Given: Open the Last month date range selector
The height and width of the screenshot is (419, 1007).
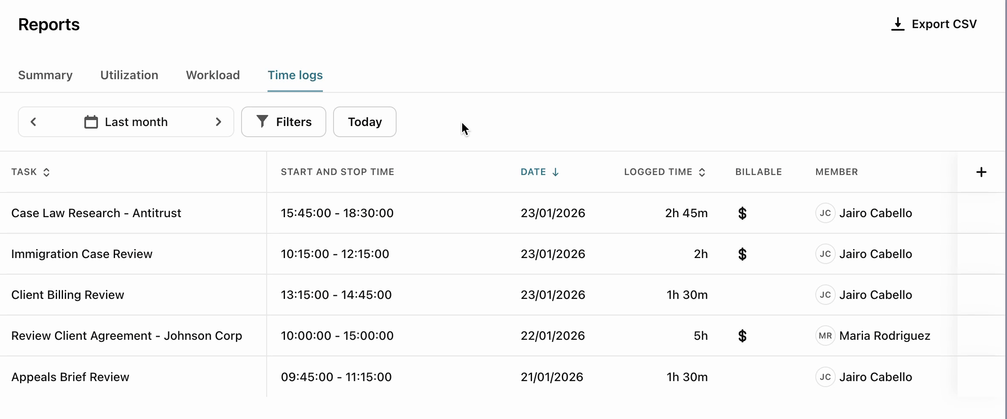Looking at the screenshot, I should click(x=136, y=122).
